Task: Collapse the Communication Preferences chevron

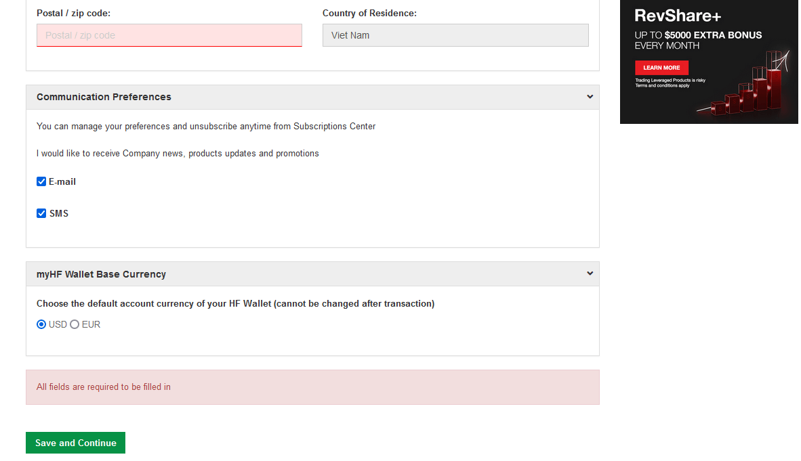Action: (590, 97)
